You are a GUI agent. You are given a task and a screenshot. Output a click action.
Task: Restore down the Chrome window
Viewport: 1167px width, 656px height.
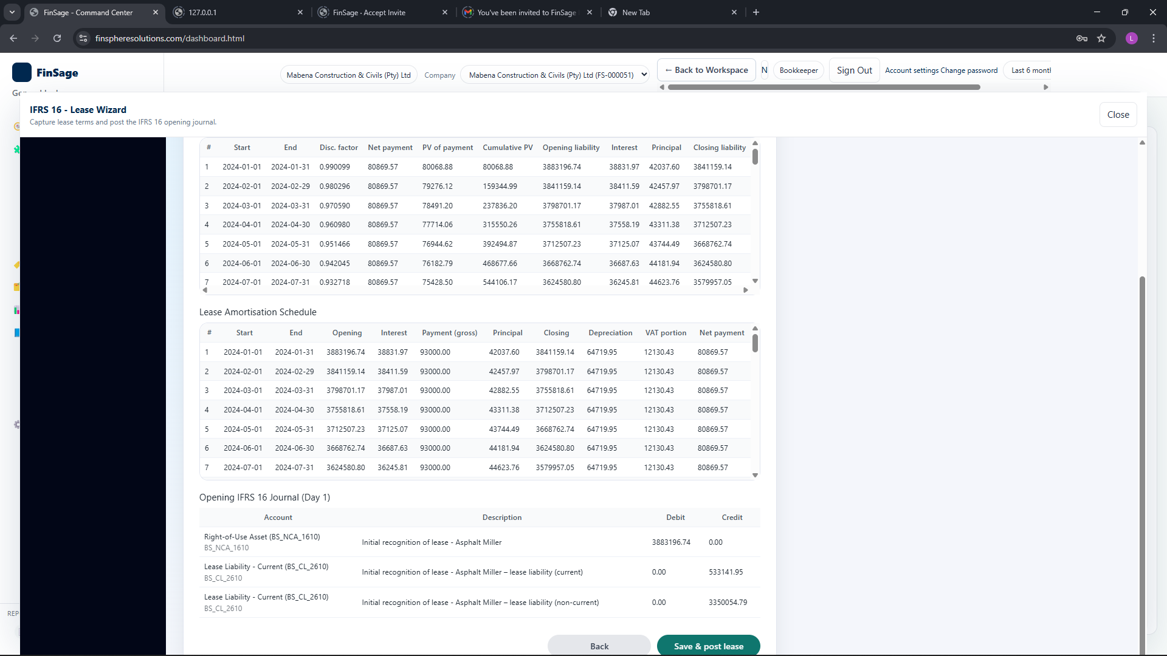click(x=1125, y=12)
